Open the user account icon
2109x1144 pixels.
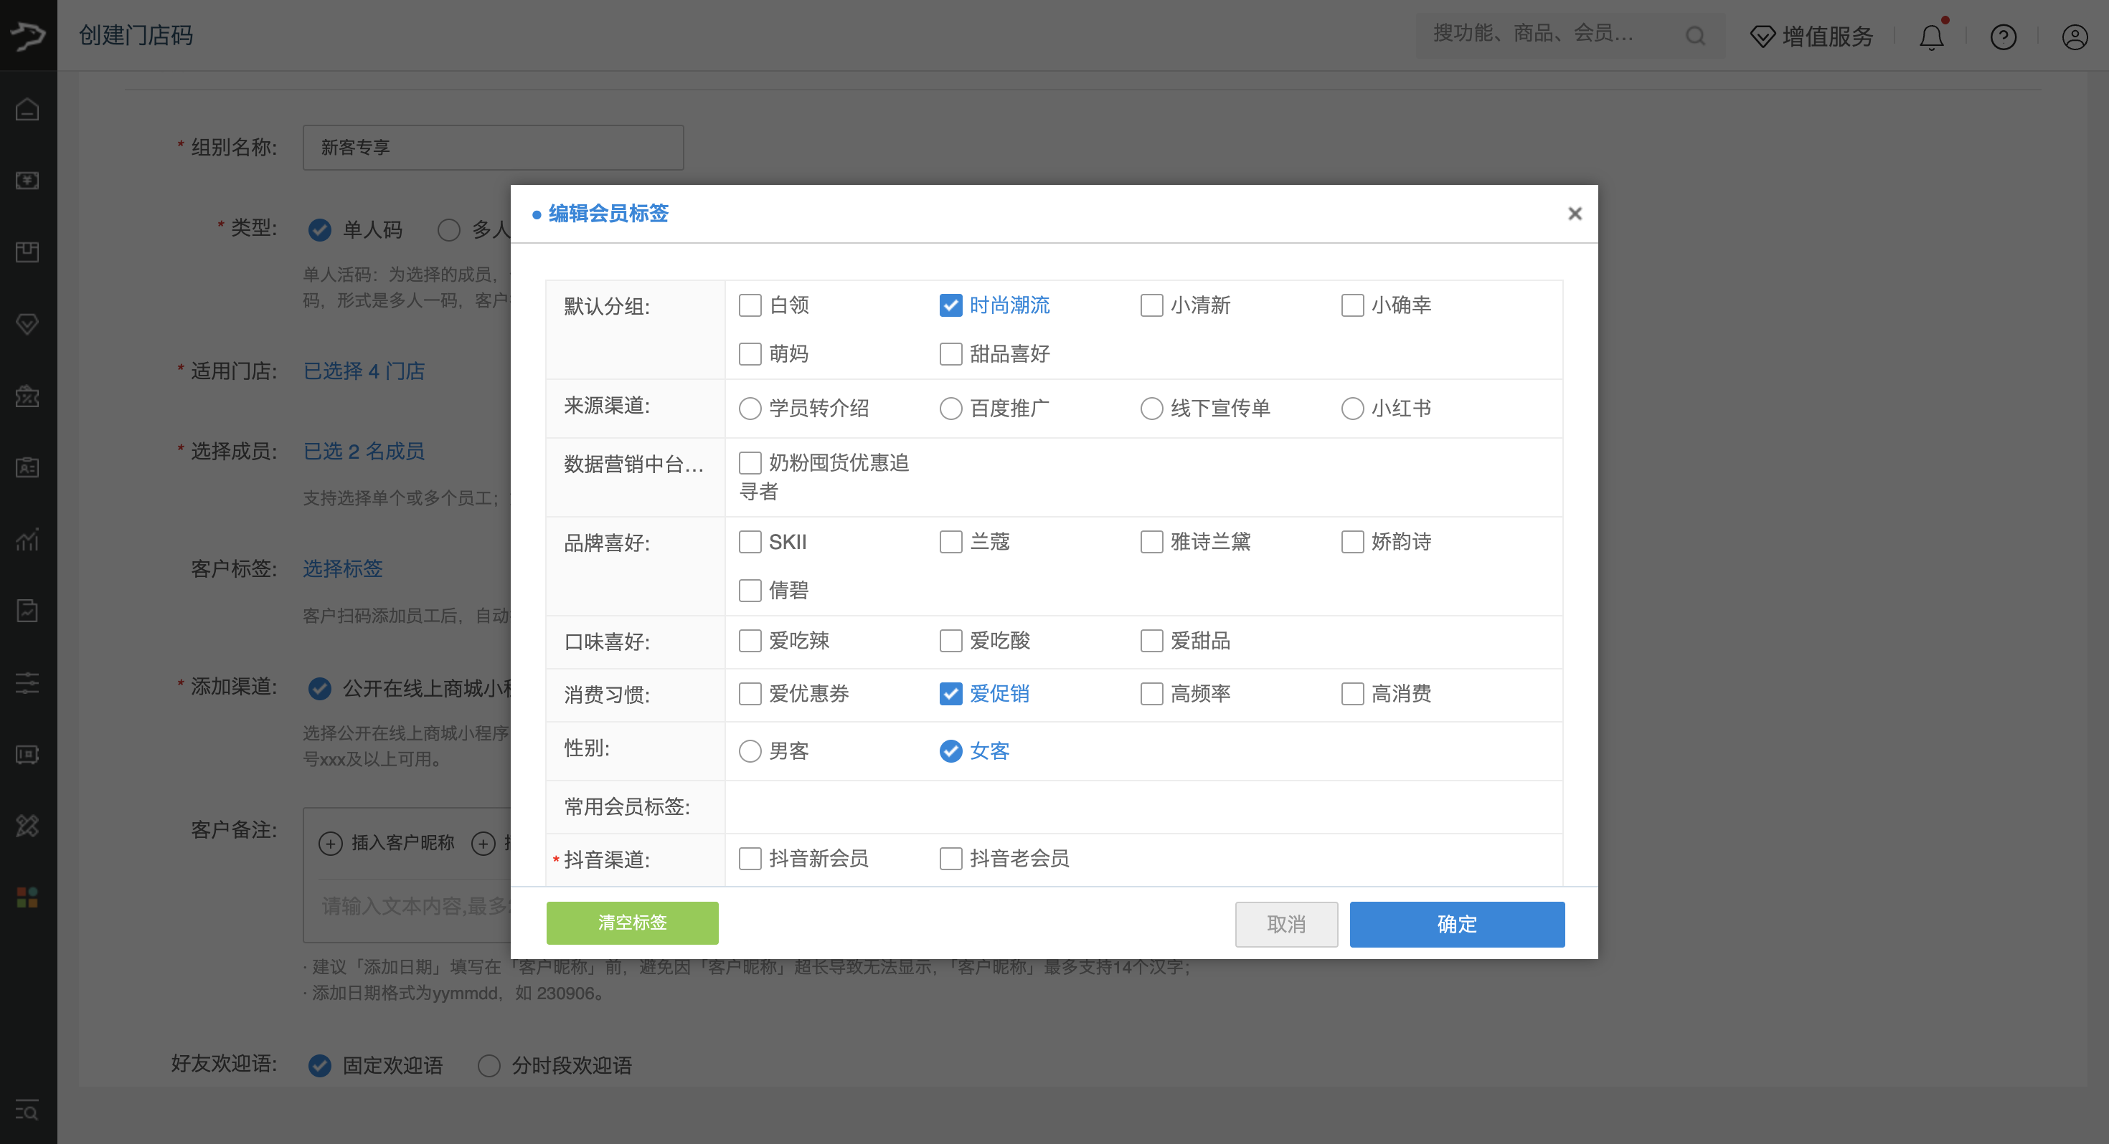[x=2075, y=37]
